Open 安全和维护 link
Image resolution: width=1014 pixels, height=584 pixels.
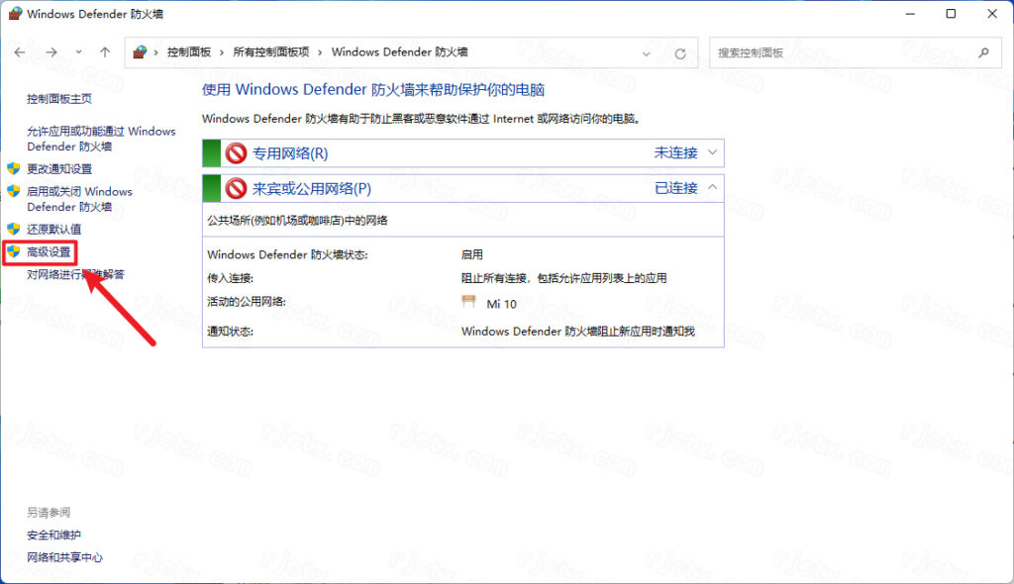click(53, 535)
